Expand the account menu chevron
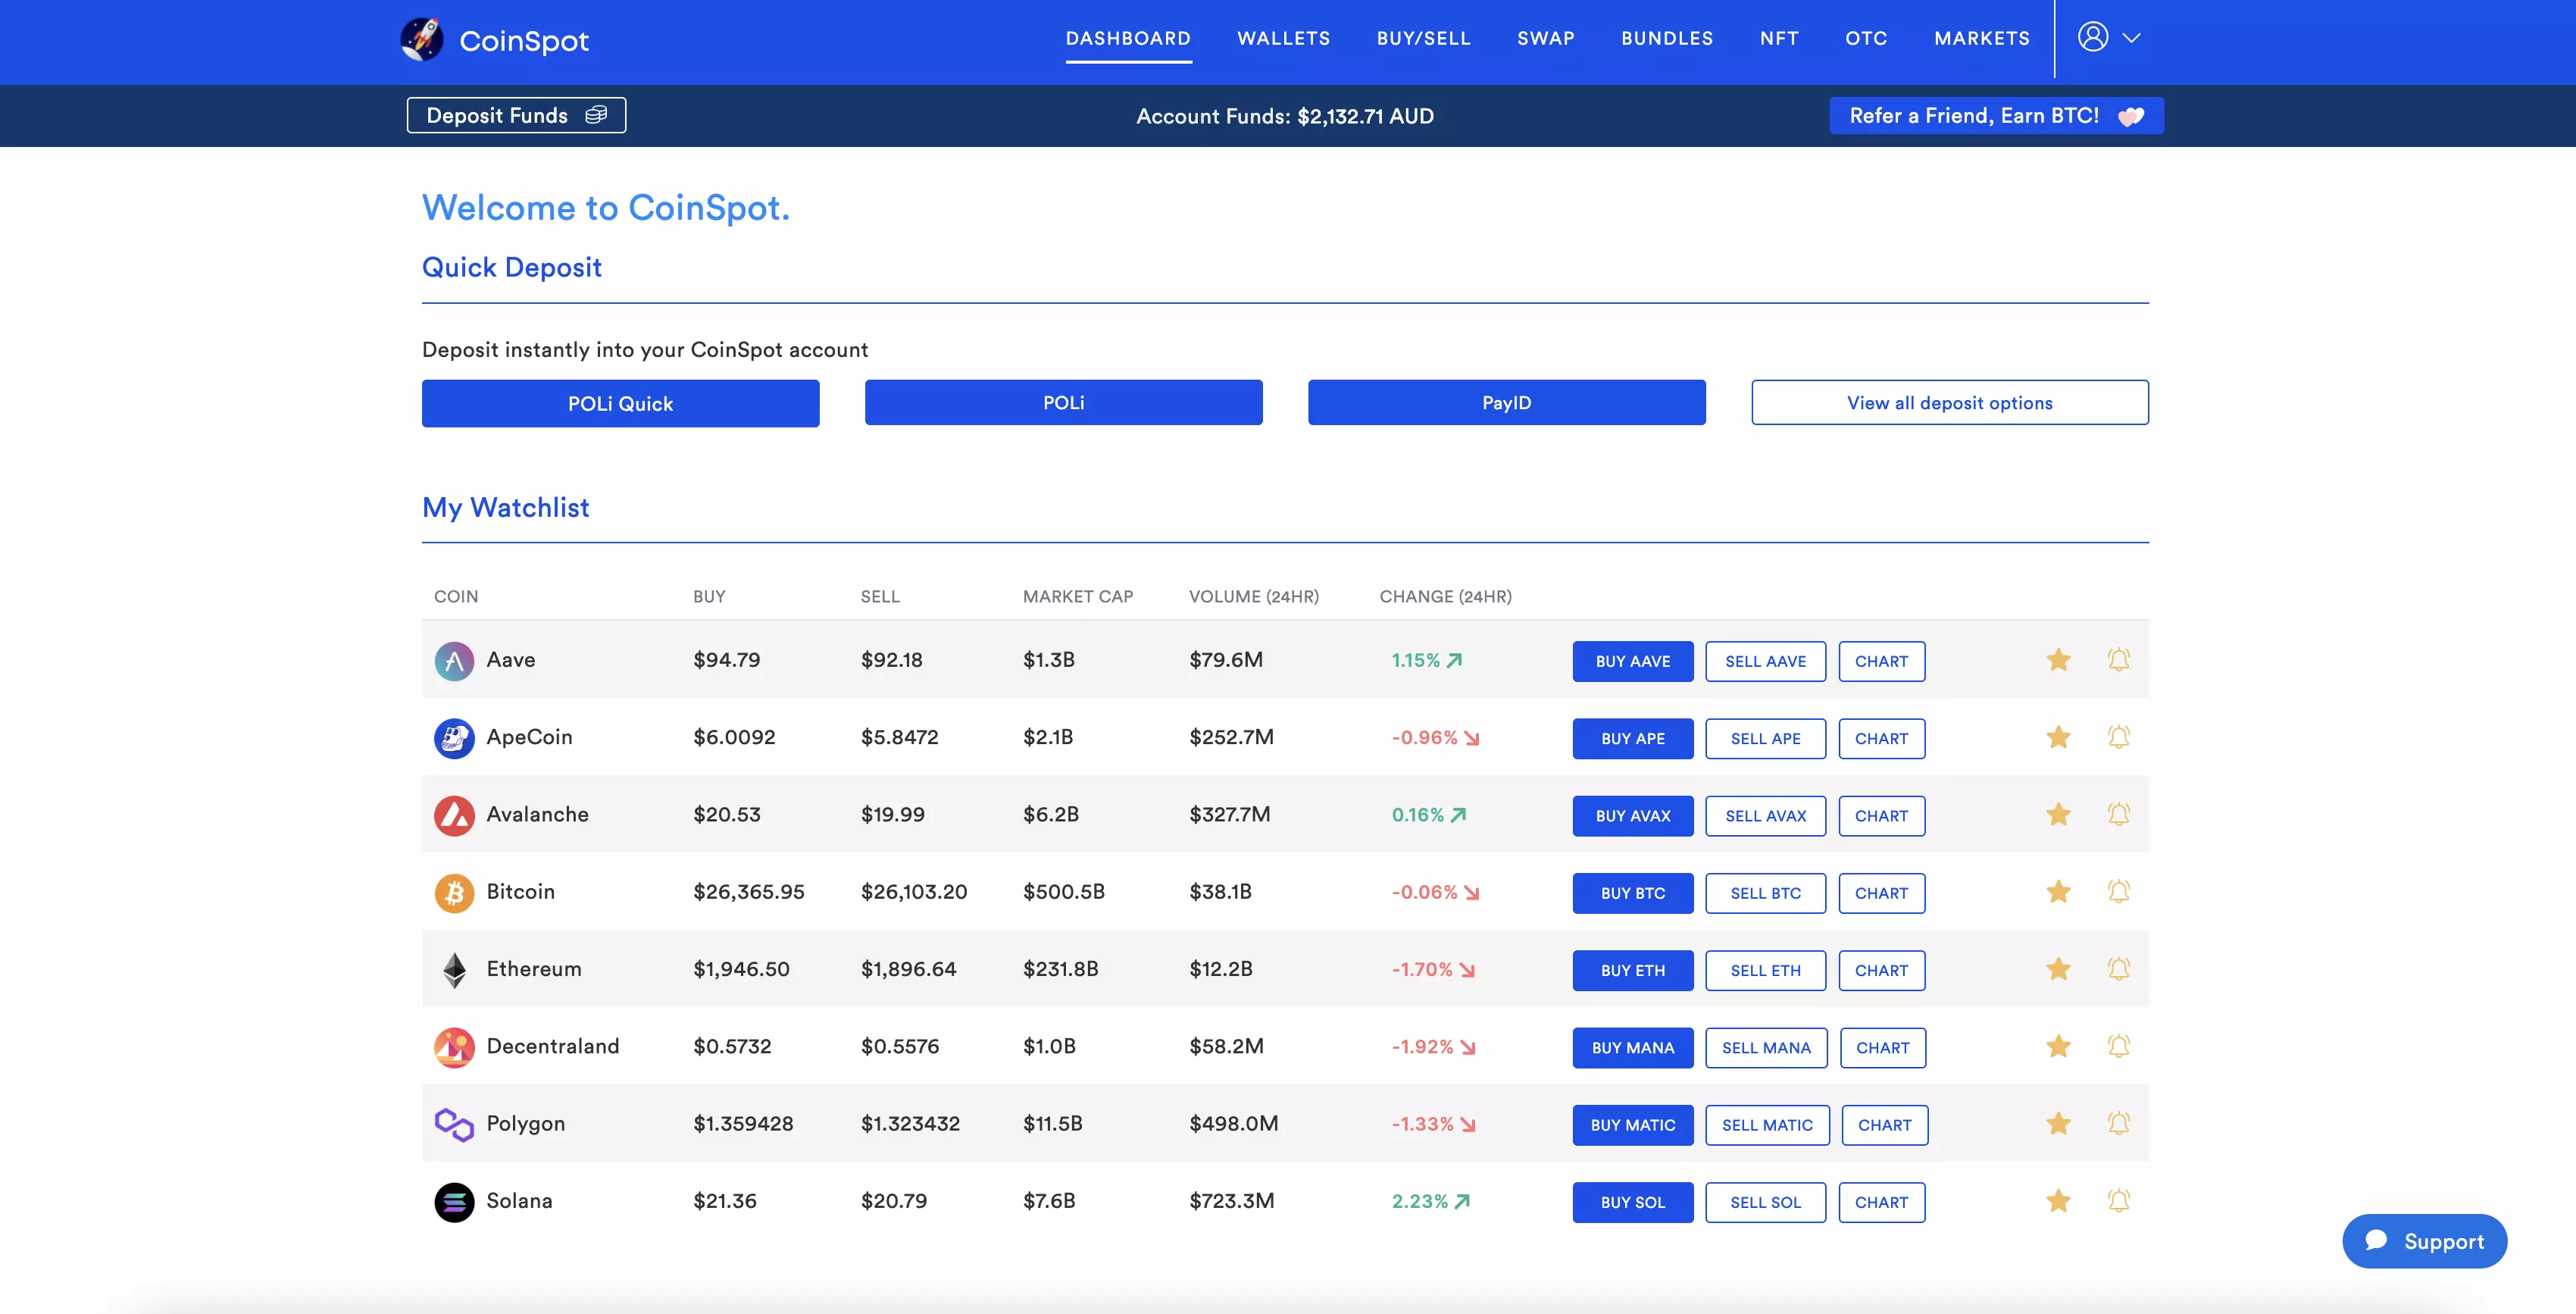This screenshot has height=1314, width=2576. pos(2131,38)
